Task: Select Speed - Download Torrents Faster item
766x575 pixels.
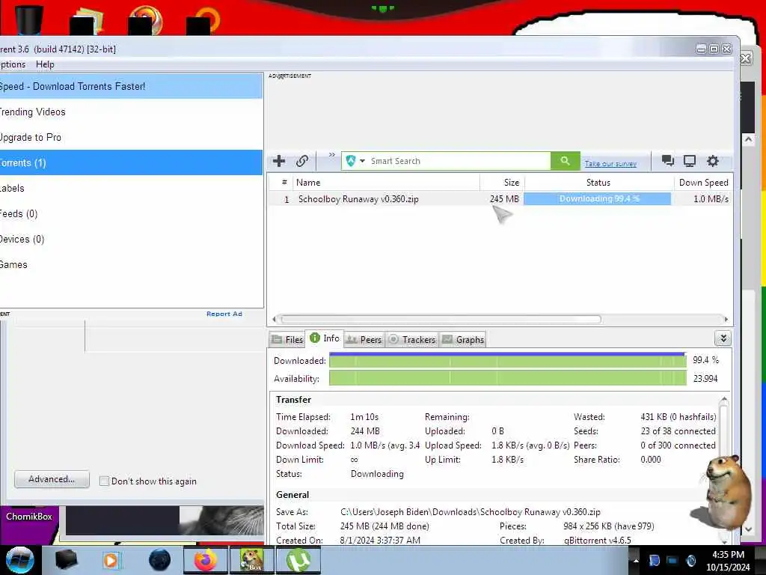Action: pos(131,86)
